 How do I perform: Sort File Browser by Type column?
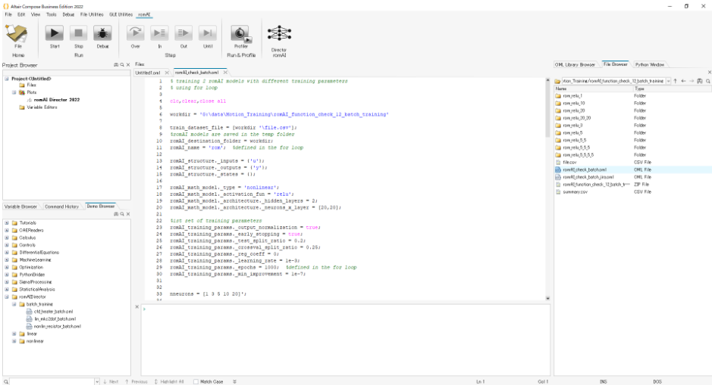(672, 88)
